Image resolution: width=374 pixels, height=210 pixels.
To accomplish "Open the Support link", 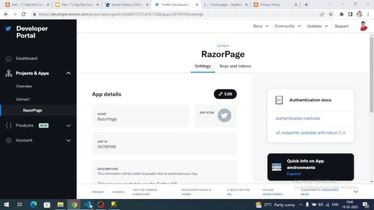I will [341, 26].
